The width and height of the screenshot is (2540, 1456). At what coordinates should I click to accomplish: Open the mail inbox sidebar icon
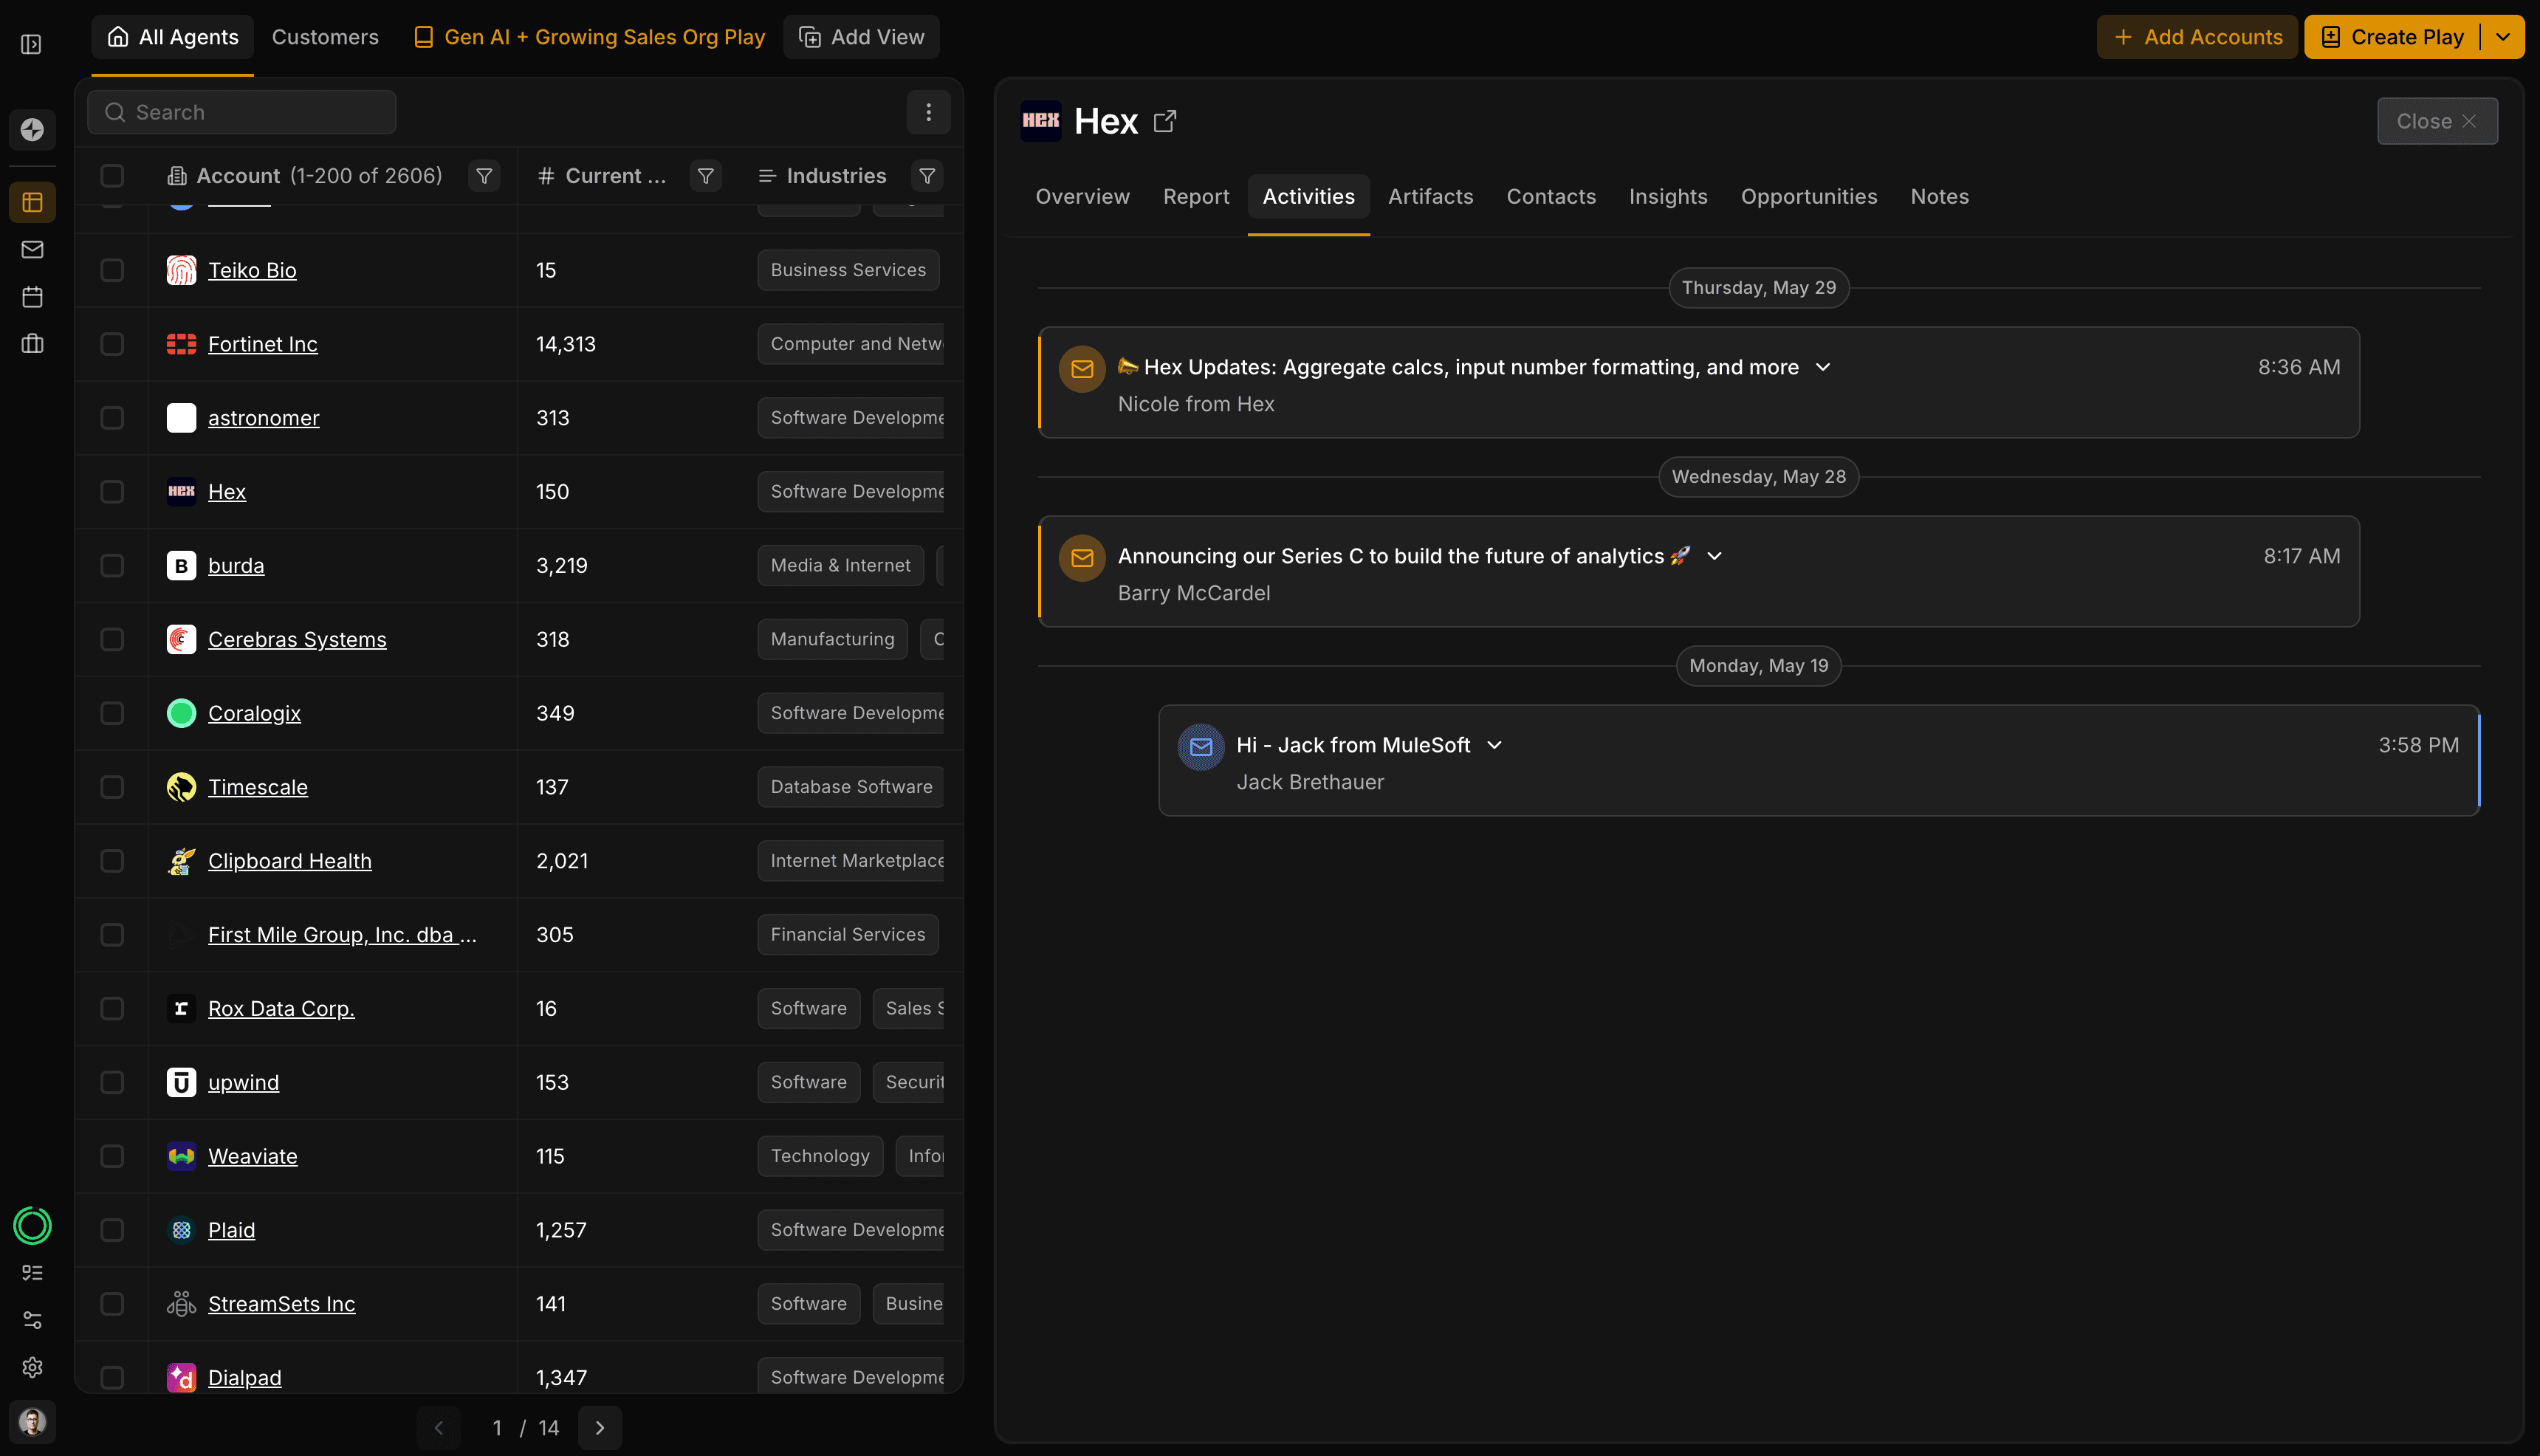click(x=32, y=249)
